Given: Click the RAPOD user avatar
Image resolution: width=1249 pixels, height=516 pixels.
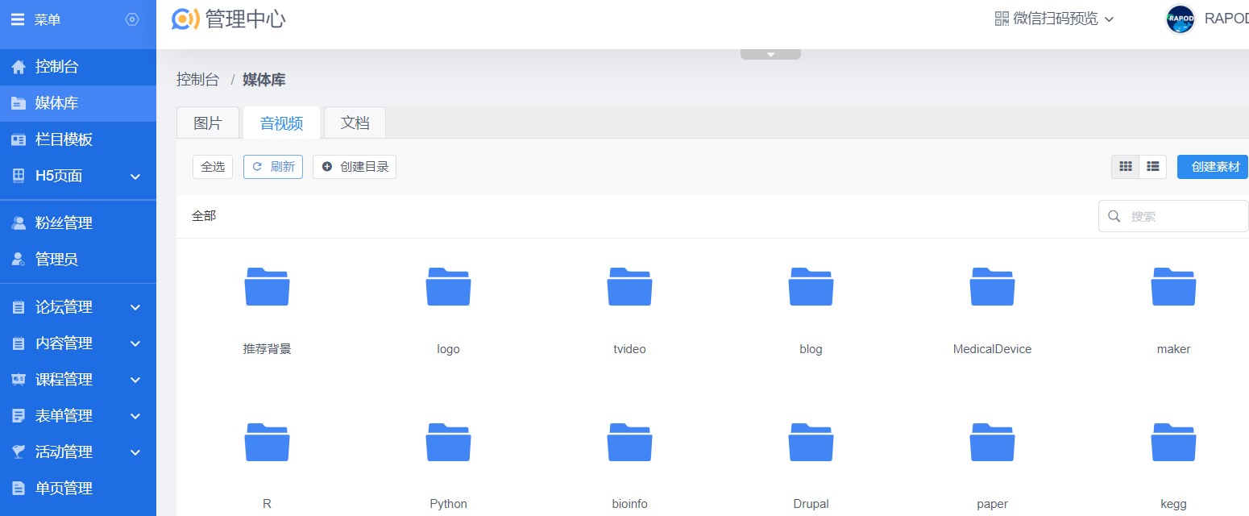Looking at the screenshot, I should [1180, 19].
